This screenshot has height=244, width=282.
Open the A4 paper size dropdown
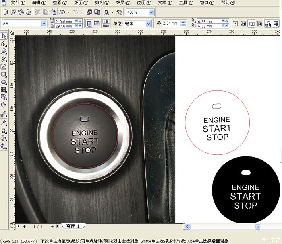[x=44, y=23]
